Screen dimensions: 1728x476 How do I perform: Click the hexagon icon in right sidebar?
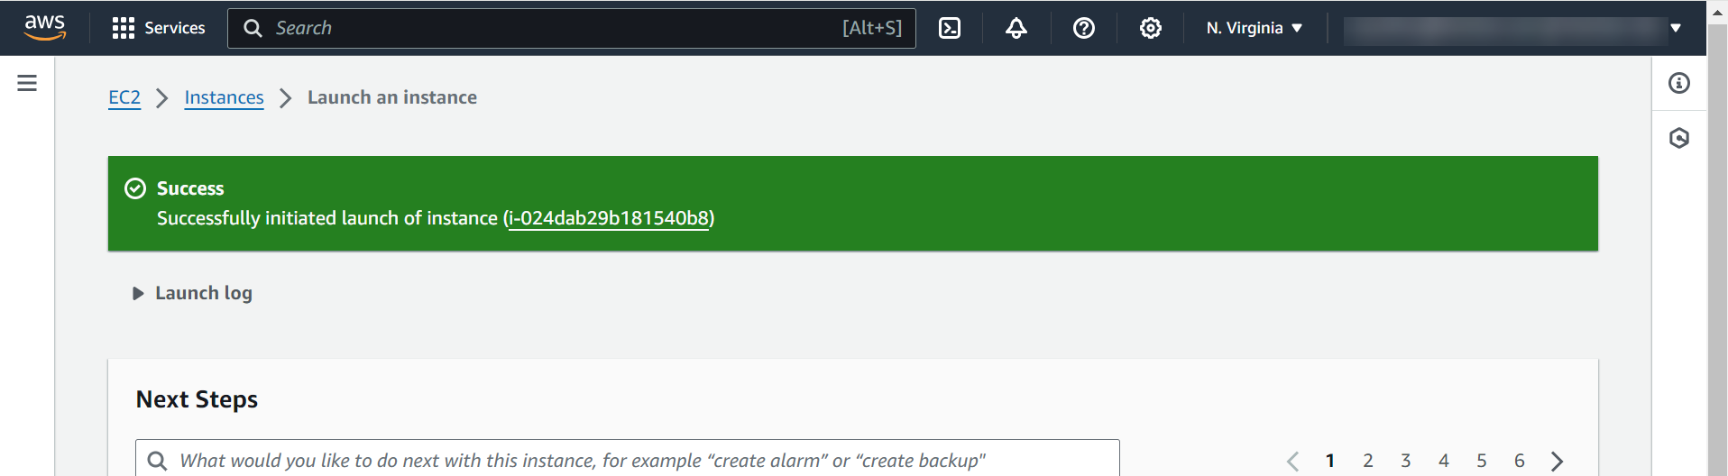point(1678,138)
